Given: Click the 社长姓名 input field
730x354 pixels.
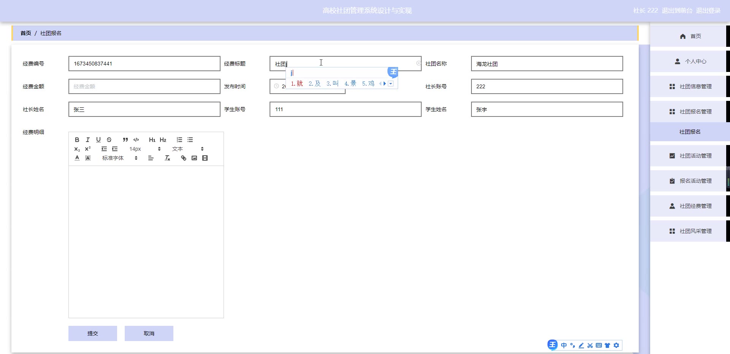Looking at the screenshot, I should 144,109.
